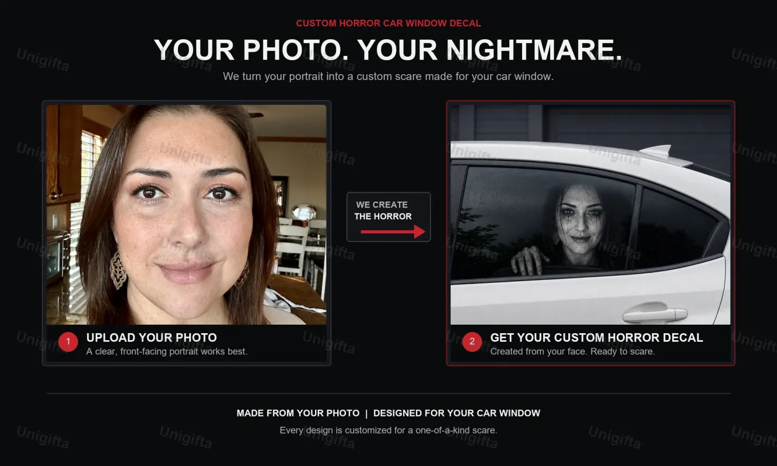This screenshot has height=466, width=777.
Task: Click the white car decal preview image
Action: pyautogui.click(x=590, y=214)
